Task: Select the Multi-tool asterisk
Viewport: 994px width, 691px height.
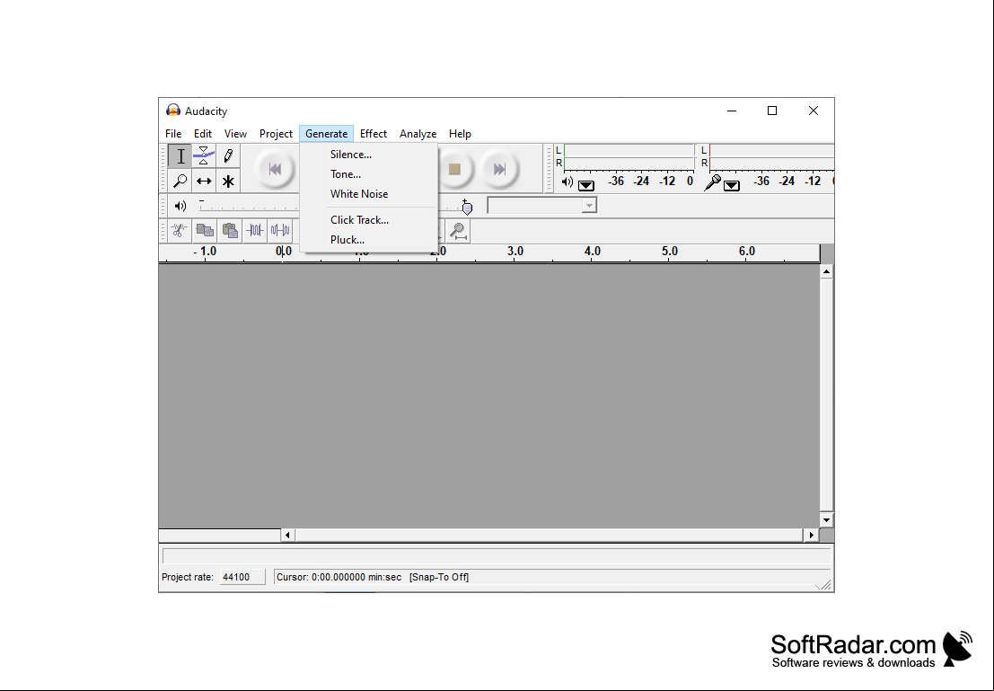Action: click(228, 181)
